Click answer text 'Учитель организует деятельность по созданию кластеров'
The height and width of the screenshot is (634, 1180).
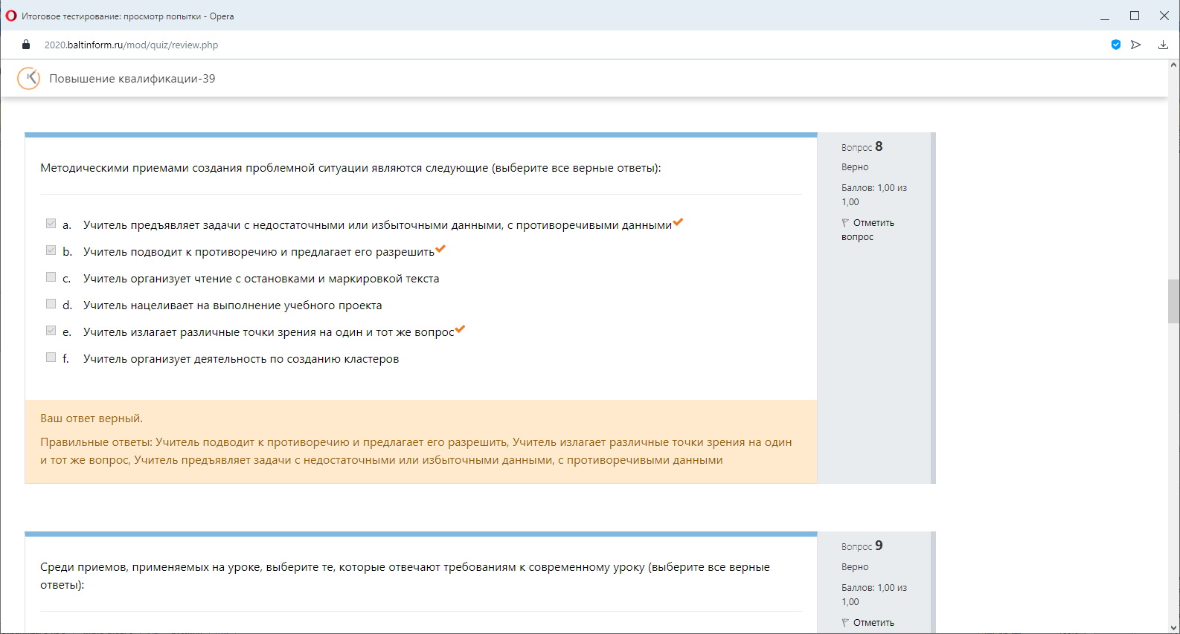(241, 359)
